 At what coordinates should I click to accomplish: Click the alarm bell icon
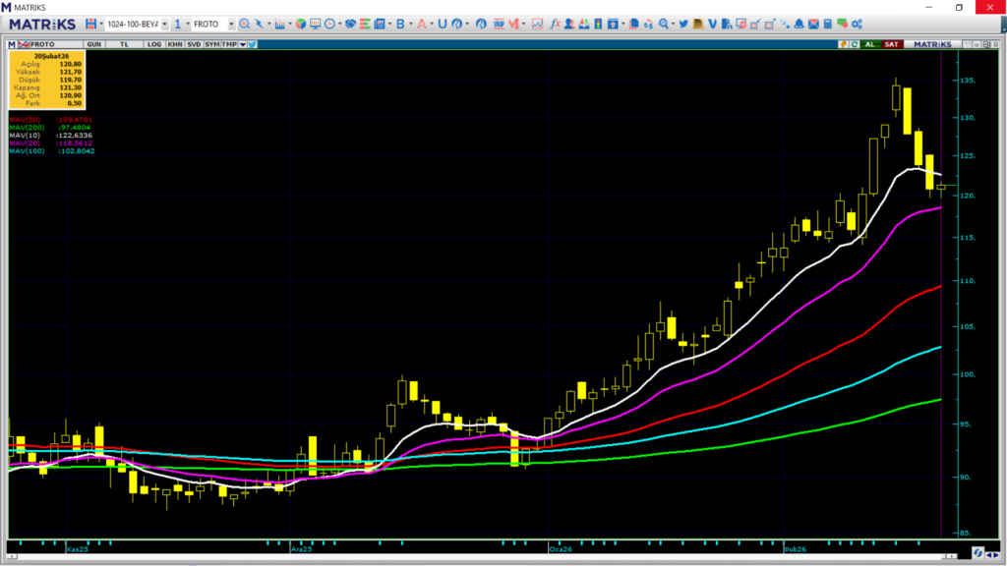tap(799, 24)
